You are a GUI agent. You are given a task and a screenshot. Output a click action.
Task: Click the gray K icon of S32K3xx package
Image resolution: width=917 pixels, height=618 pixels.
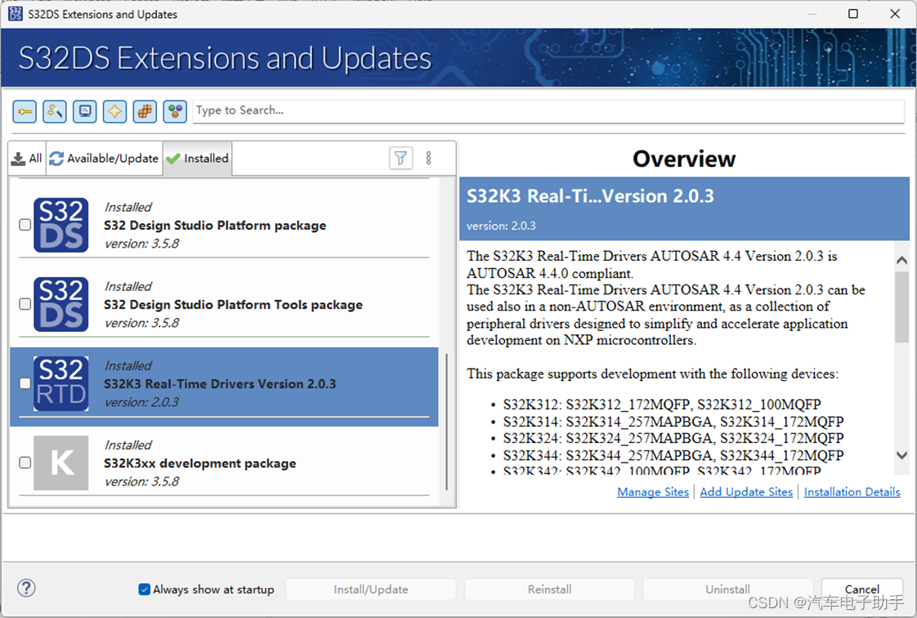[60, 463]
